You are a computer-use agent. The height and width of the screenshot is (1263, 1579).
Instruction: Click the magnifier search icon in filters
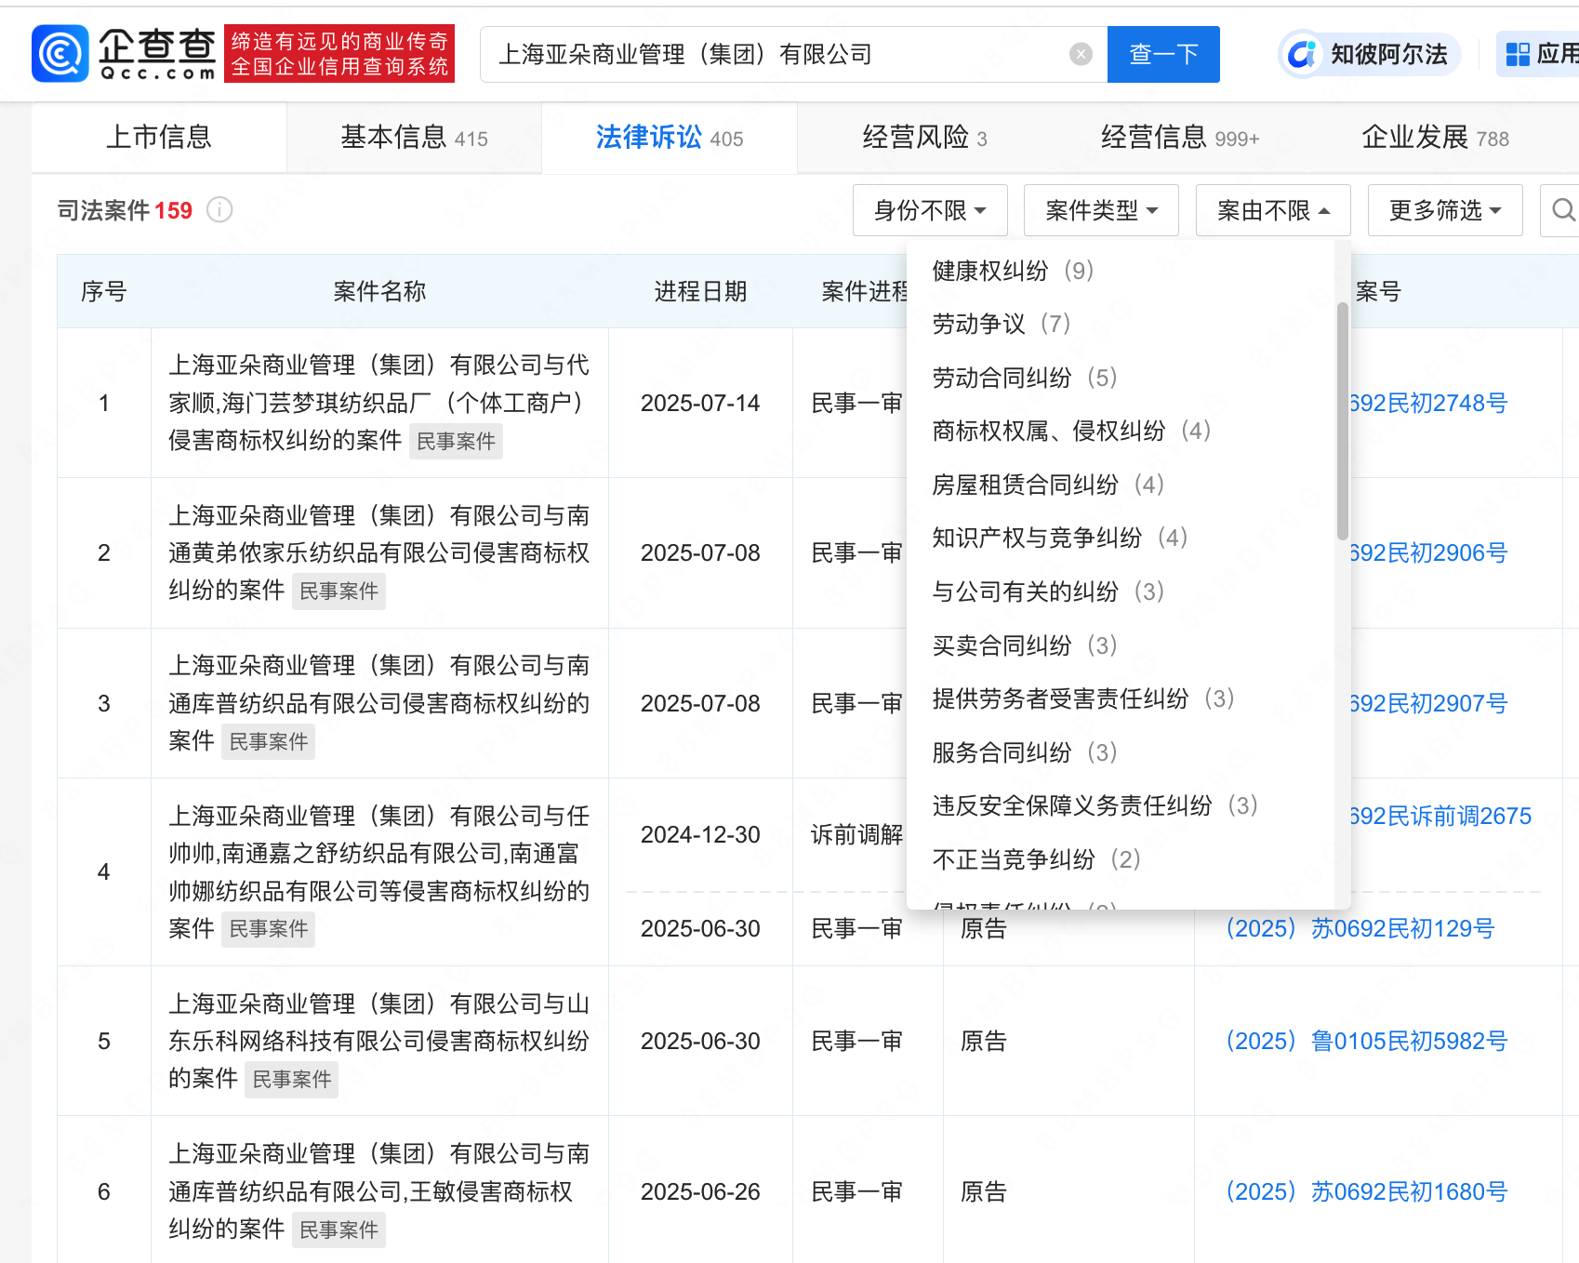coord(1563,210)
